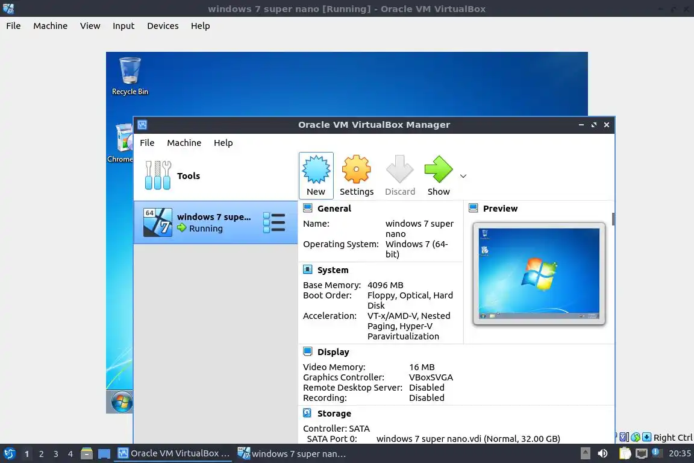The image size is (694, 463).
Task: Open the clipboard manager tray icon
Action: coord(625,453)
